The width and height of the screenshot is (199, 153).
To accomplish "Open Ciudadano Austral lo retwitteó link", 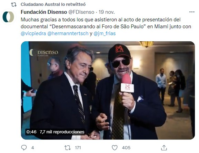I will (x=53, y=4).
